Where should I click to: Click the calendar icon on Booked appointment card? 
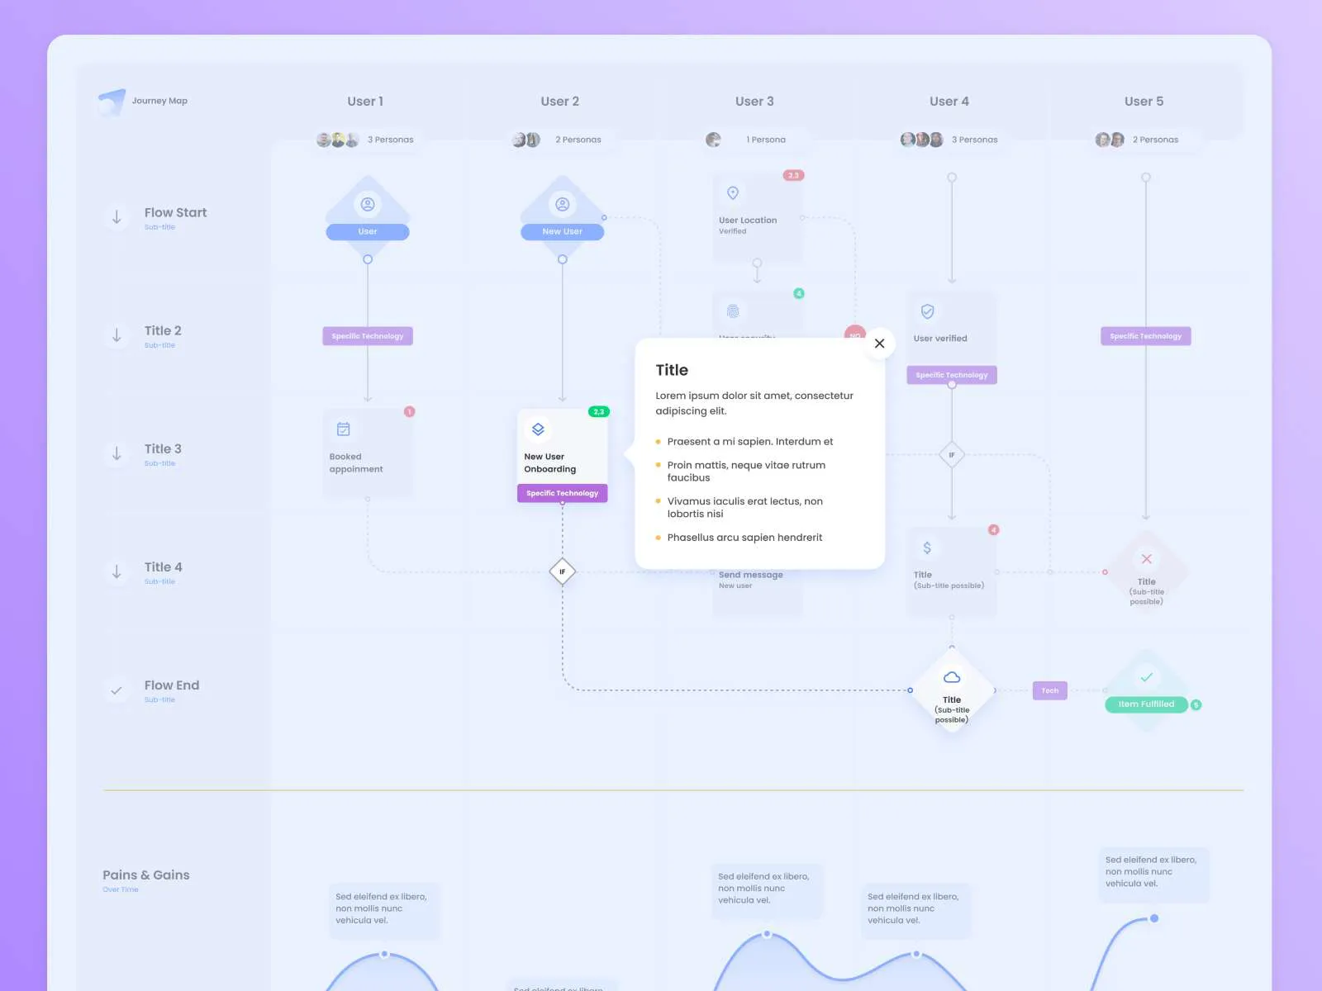click(x=343, y=429)
